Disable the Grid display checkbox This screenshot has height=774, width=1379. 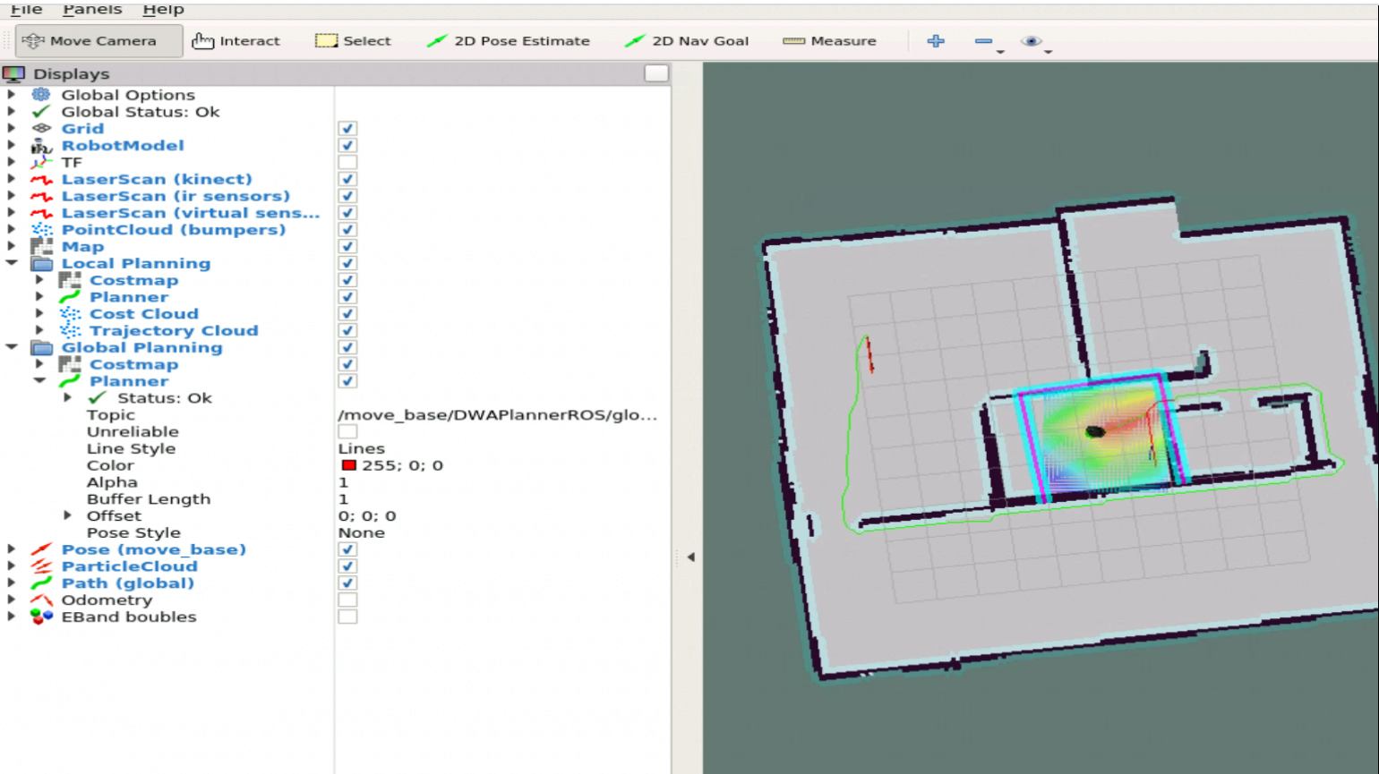[347, 129]
